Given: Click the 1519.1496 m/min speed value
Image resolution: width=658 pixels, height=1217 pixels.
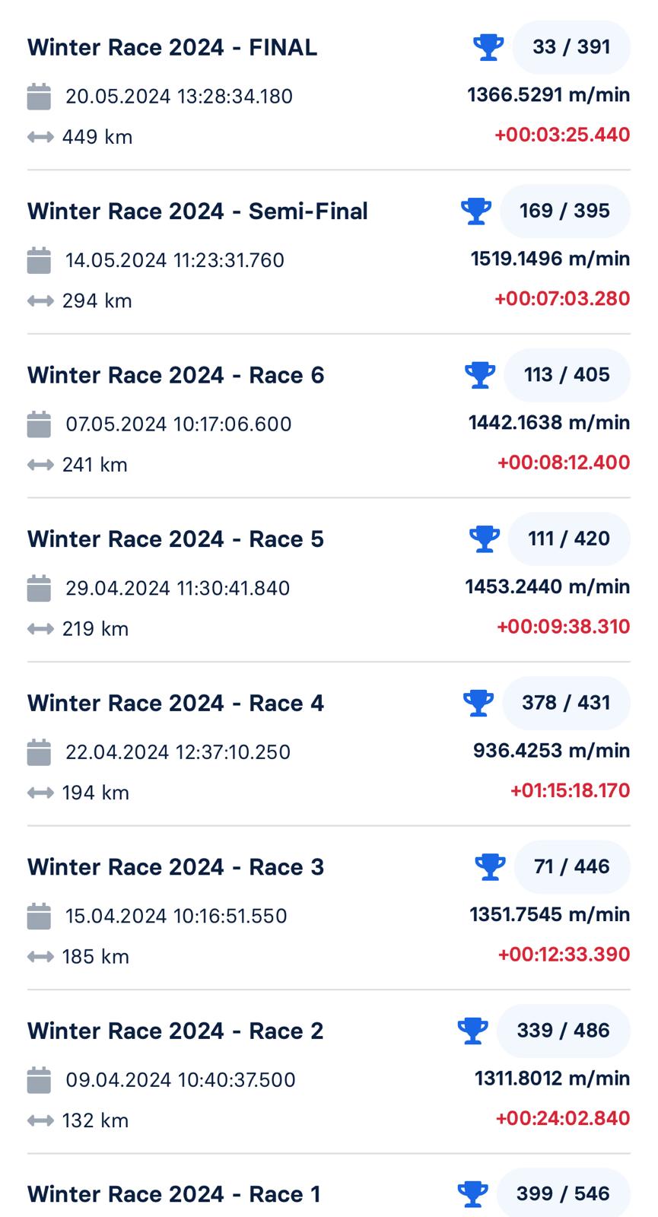Looking at the screenshot, I should [550, 259].
